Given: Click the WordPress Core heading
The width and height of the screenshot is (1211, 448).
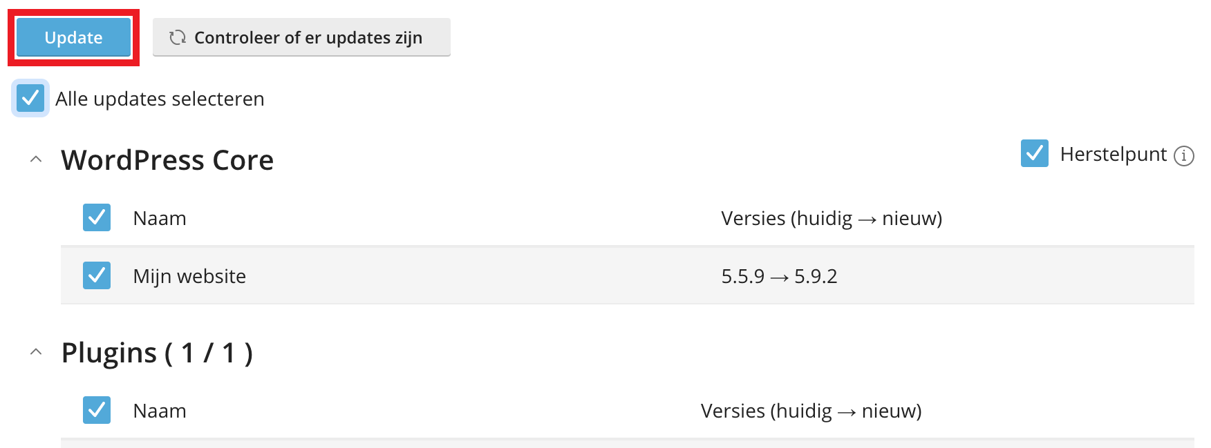Looking at the screenshot, I should point(167,160).
